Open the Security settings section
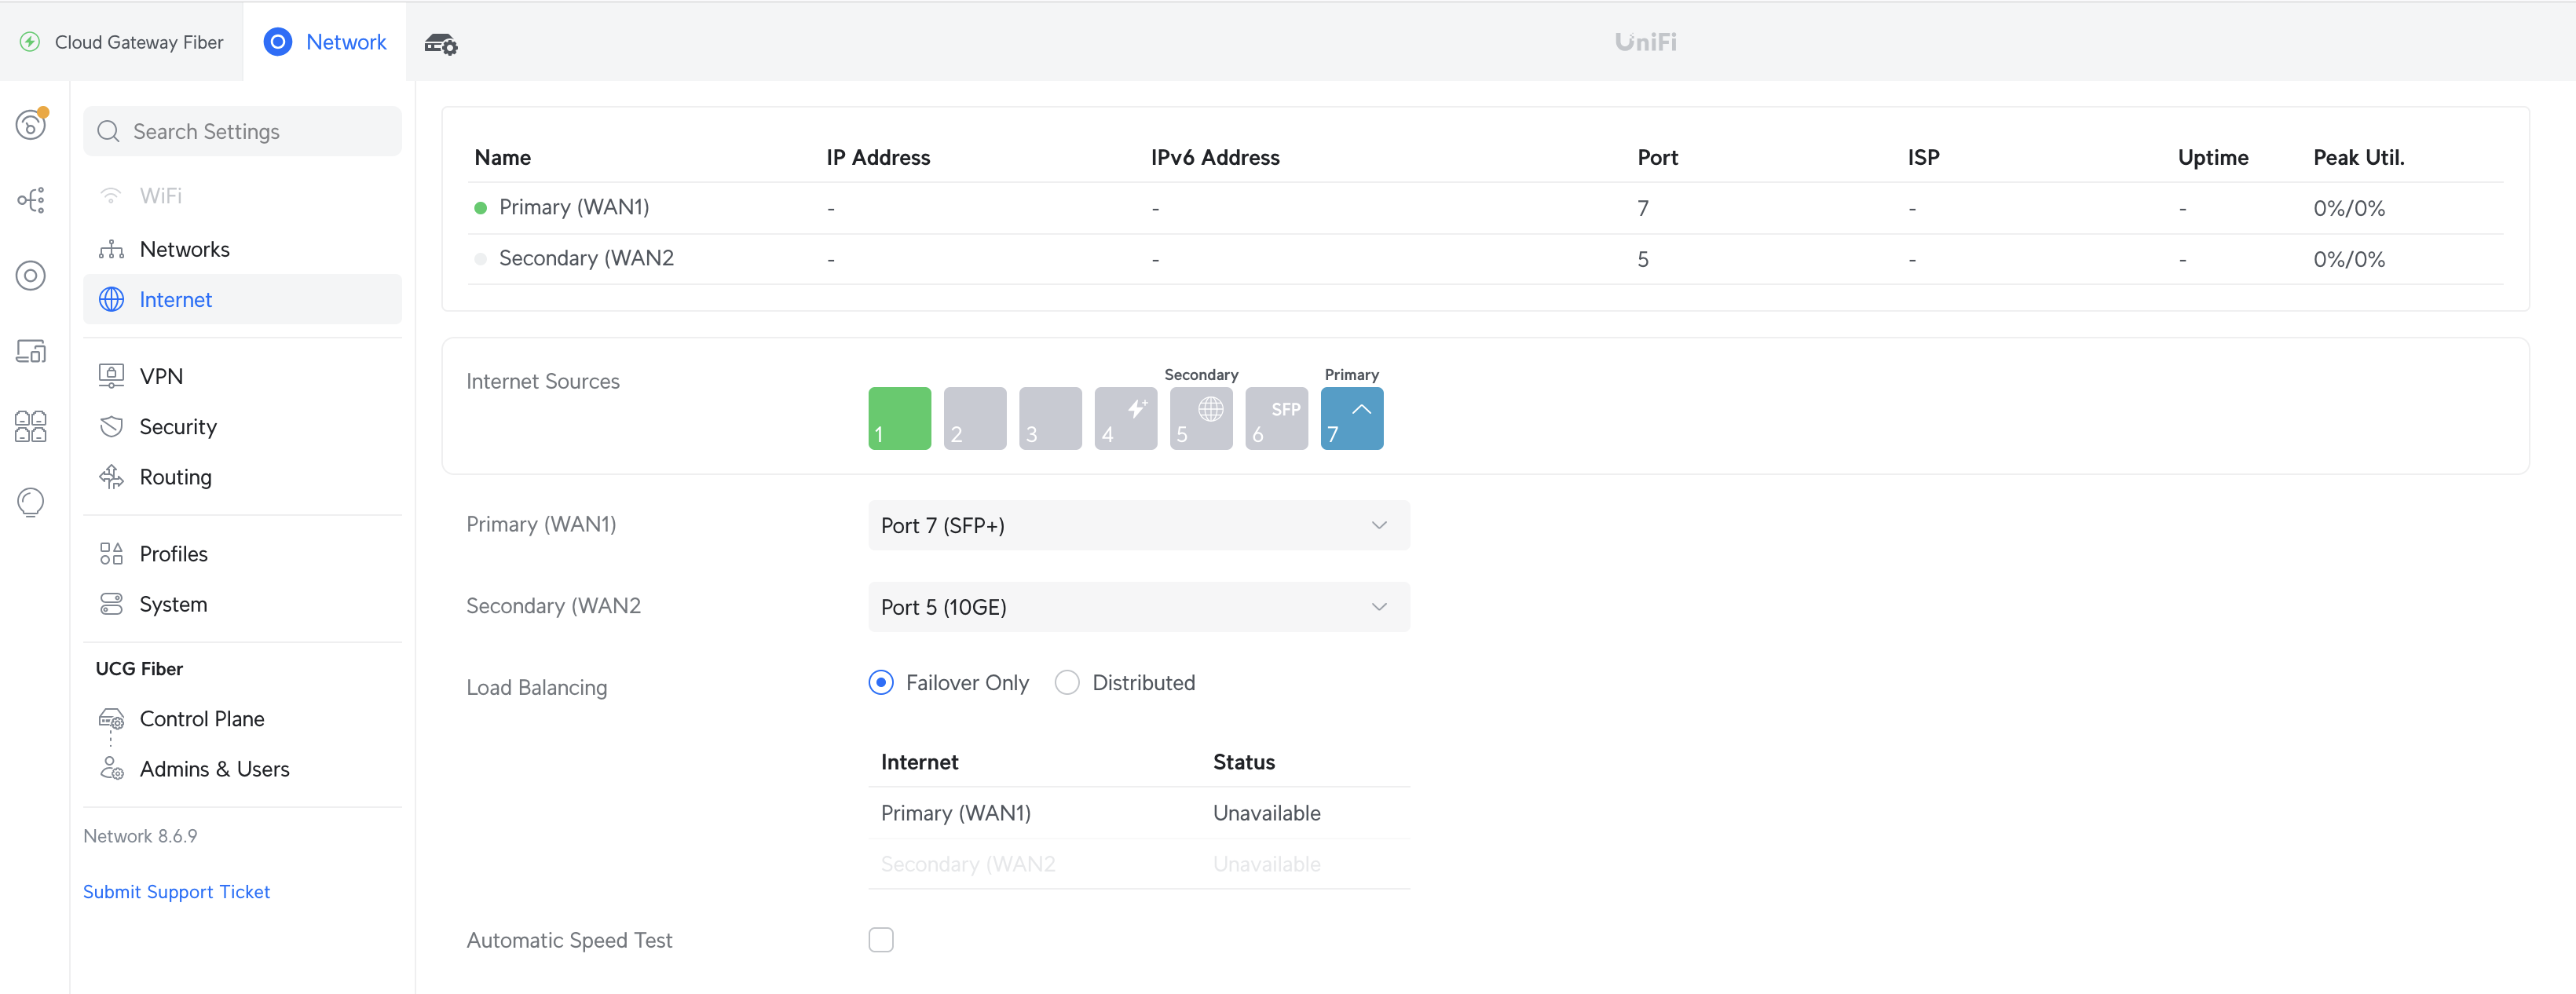Viewport: 2576px width, 994px height. click(x=242, y=427)
